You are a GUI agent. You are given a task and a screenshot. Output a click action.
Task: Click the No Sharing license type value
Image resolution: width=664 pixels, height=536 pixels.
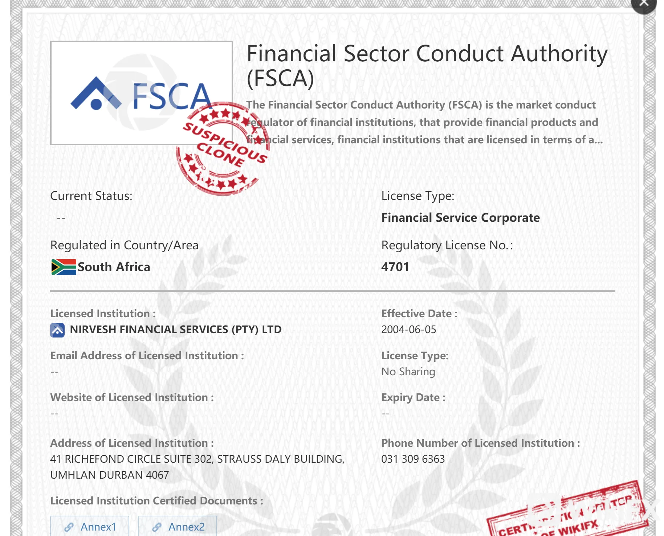pyautogui.click(x=408, y=372)
